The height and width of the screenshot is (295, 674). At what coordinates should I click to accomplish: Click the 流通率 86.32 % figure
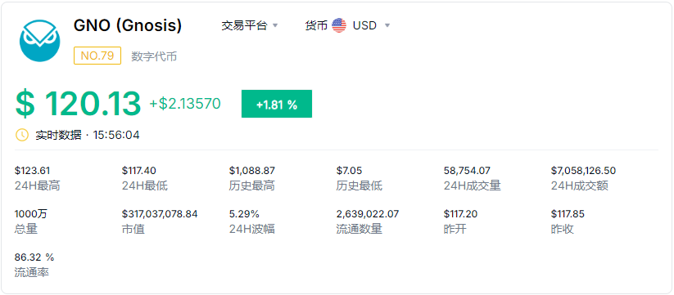(34, 257)
